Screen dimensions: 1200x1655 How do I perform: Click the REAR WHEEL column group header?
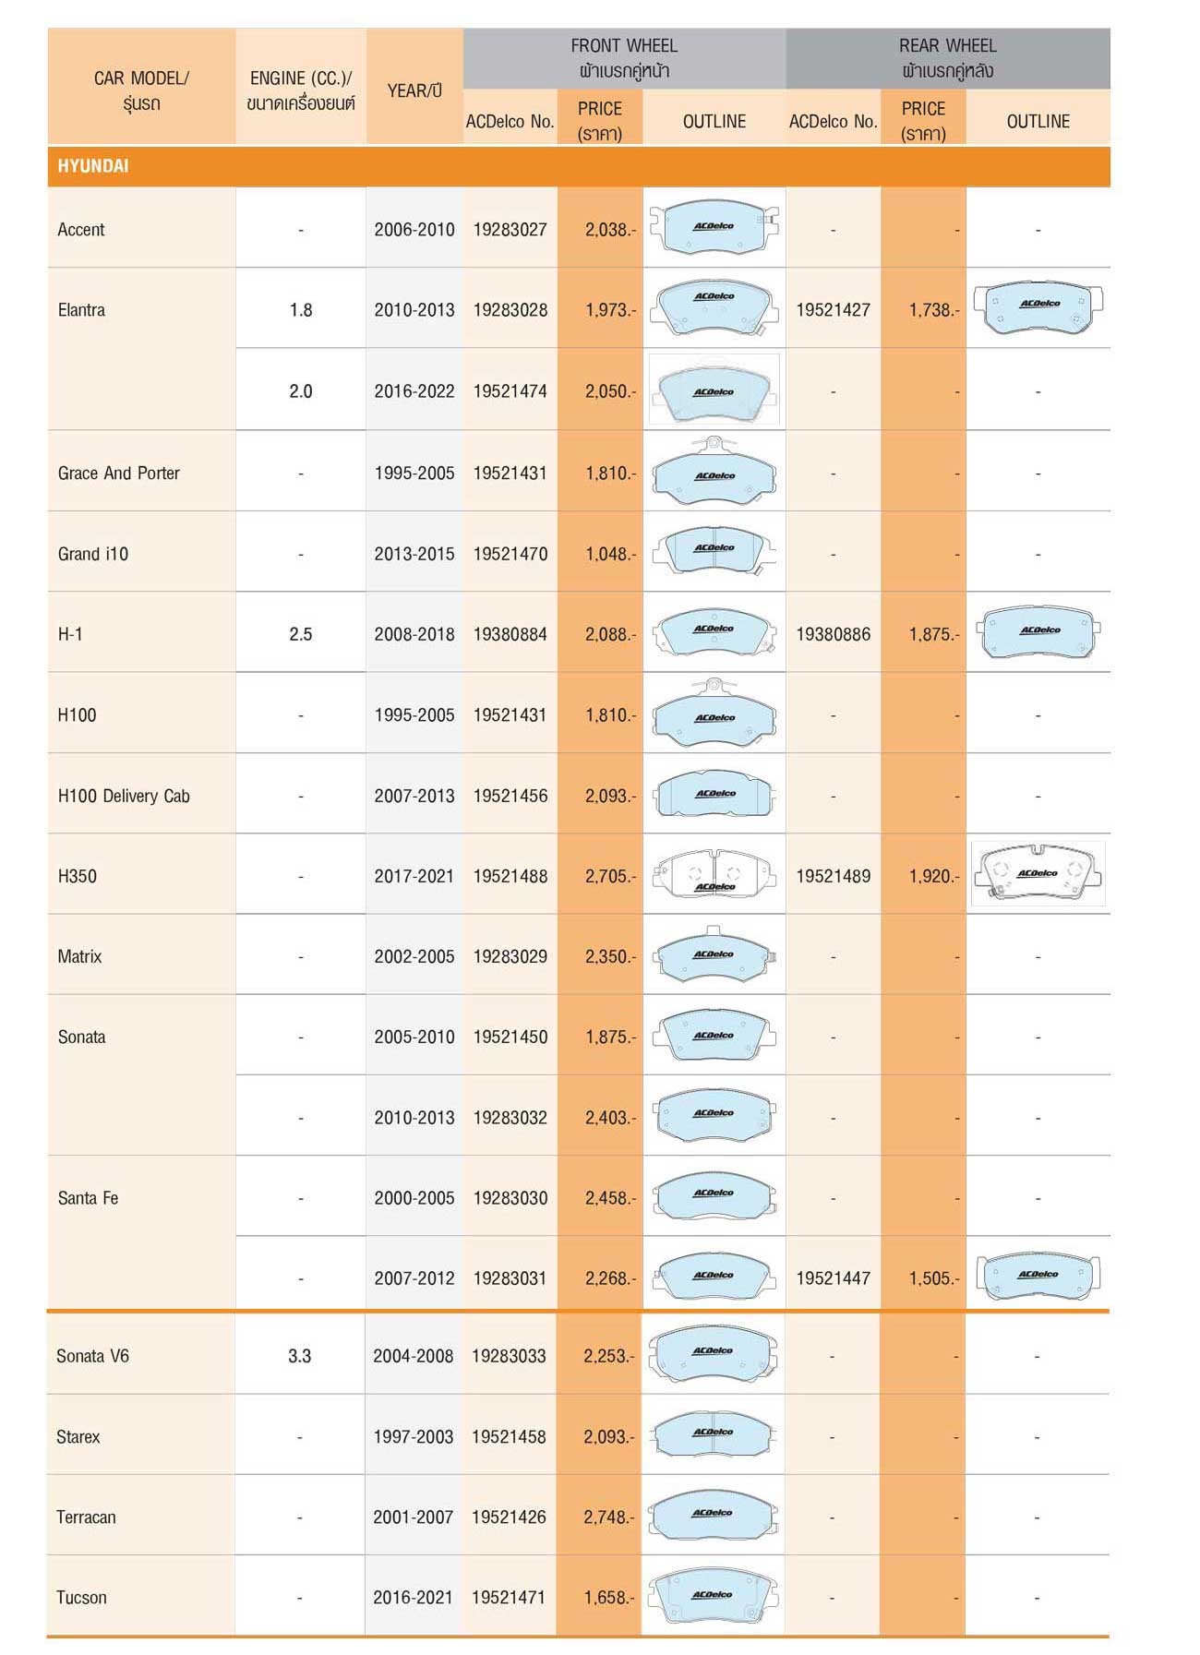pos(947,57)
